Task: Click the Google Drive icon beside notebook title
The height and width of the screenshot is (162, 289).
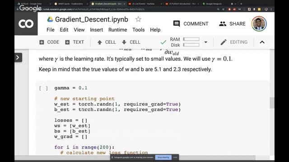Action: (x=50, y=19)
